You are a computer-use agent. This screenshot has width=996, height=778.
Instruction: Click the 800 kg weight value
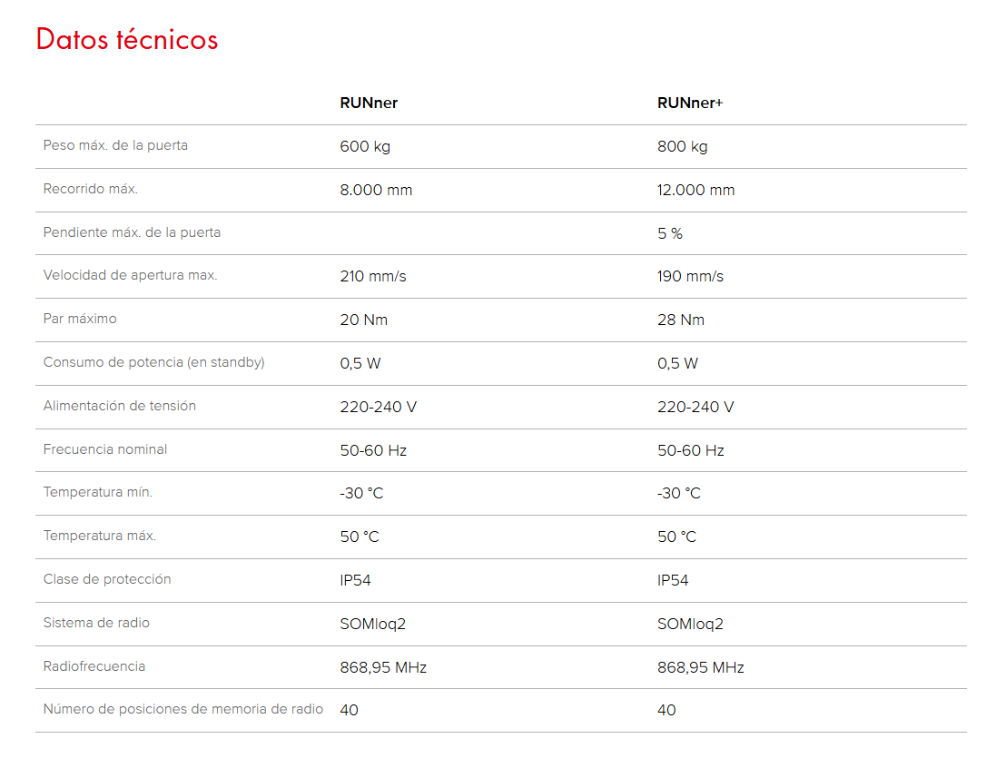(682, 146)
